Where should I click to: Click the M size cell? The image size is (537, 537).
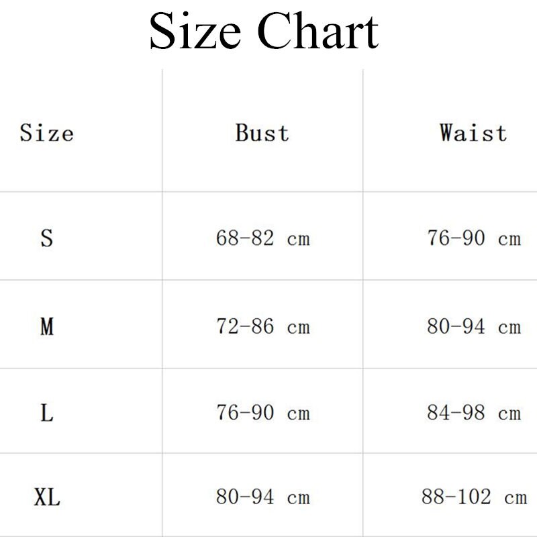click(47, 326)
